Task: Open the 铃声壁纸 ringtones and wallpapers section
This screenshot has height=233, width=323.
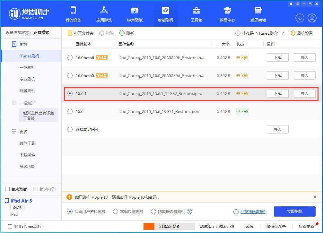Action: click(135, 14)
